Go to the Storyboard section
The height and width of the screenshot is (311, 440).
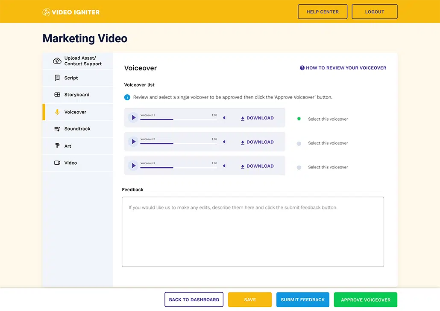click(76, 95)
